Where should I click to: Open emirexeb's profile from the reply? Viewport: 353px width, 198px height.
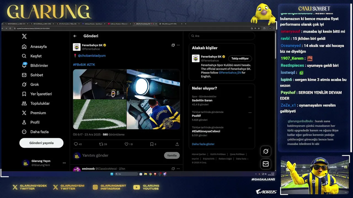point(88,169)
